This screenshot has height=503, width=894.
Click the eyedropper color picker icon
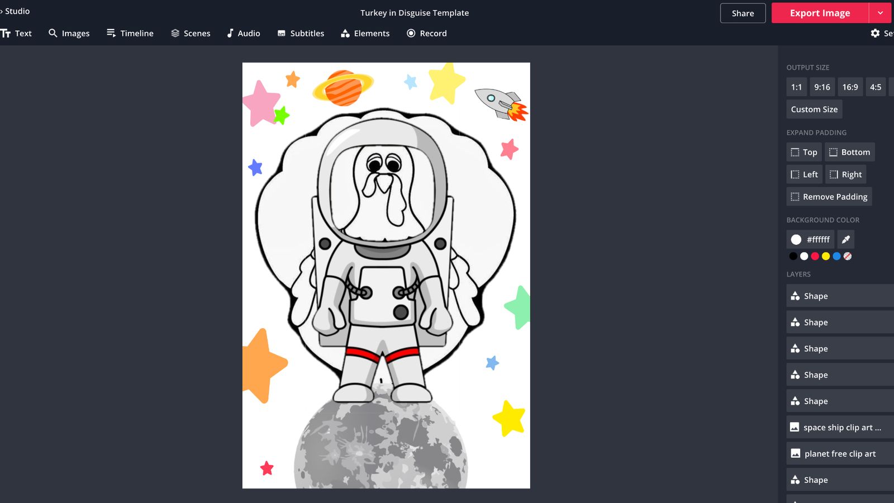pyautogui.click(x=845, y=239)
